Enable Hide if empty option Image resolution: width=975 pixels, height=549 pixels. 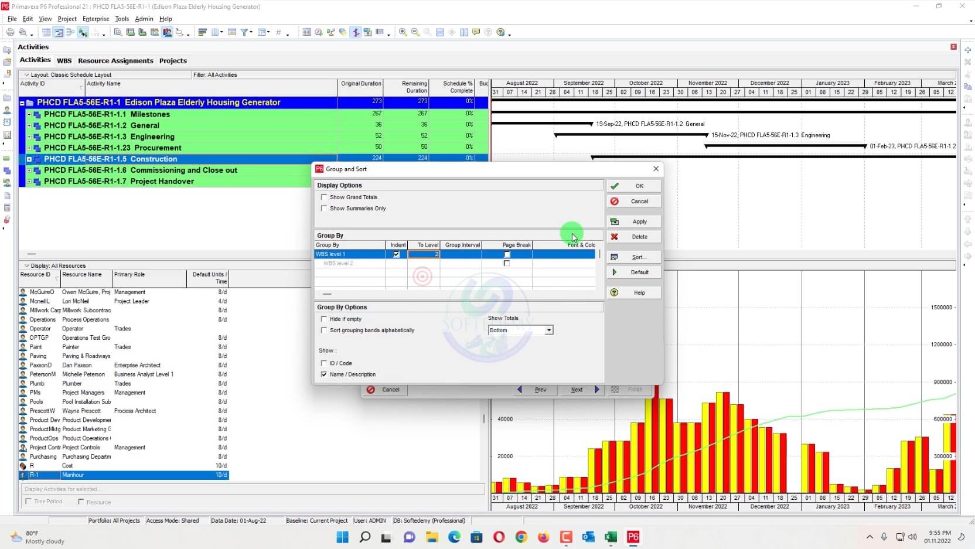pyautogui.click(x=324, y=319)
